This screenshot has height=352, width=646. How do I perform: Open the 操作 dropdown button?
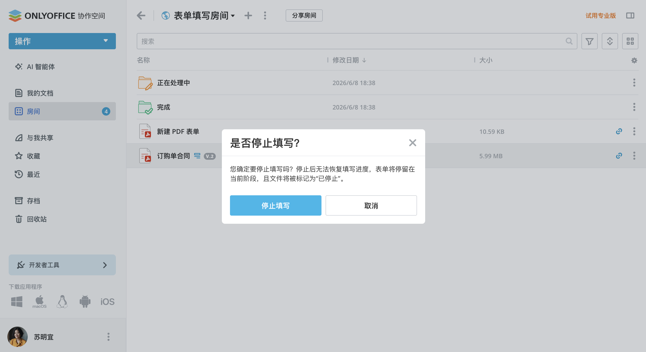pos(62,41)
